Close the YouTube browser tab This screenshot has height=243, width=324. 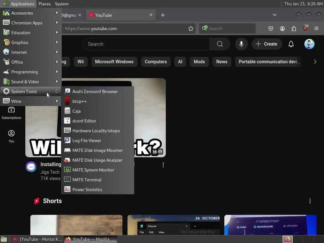[x=151, y=15]
